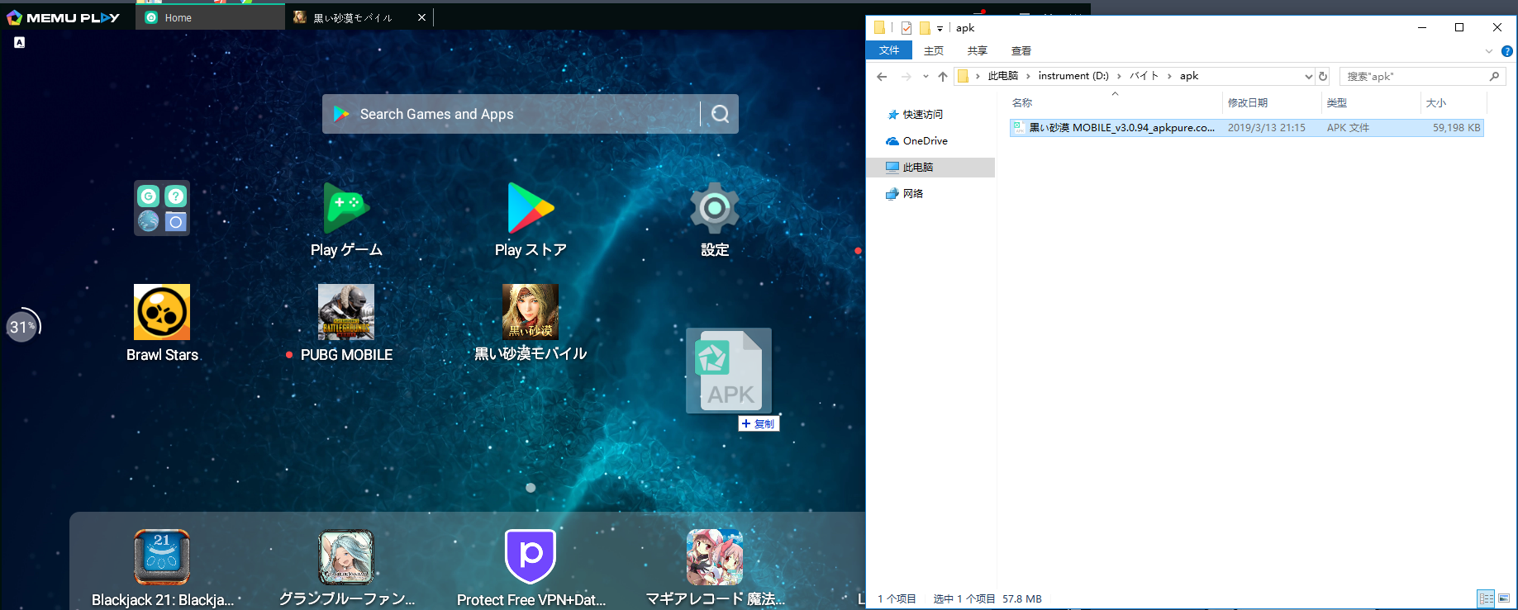Open Play ゲーム app
Image resolution: width=1518 pixels, height=610 pixels.
346,209
